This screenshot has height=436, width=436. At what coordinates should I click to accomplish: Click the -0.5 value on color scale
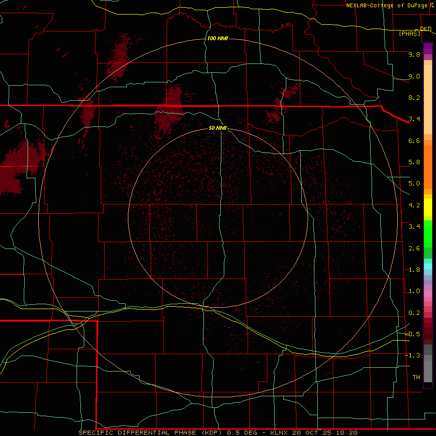click(412, 334)
